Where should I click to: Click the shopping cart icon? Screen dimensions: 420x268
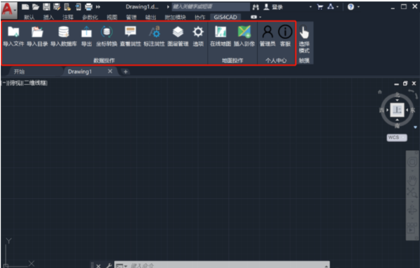click(x=320, y=7)
